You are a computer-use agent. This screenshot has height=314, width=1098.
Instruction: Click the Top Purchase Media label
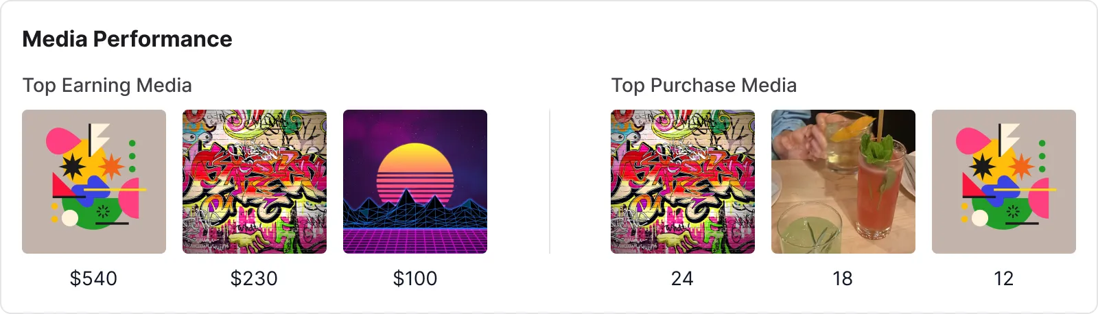click(704, 85)
